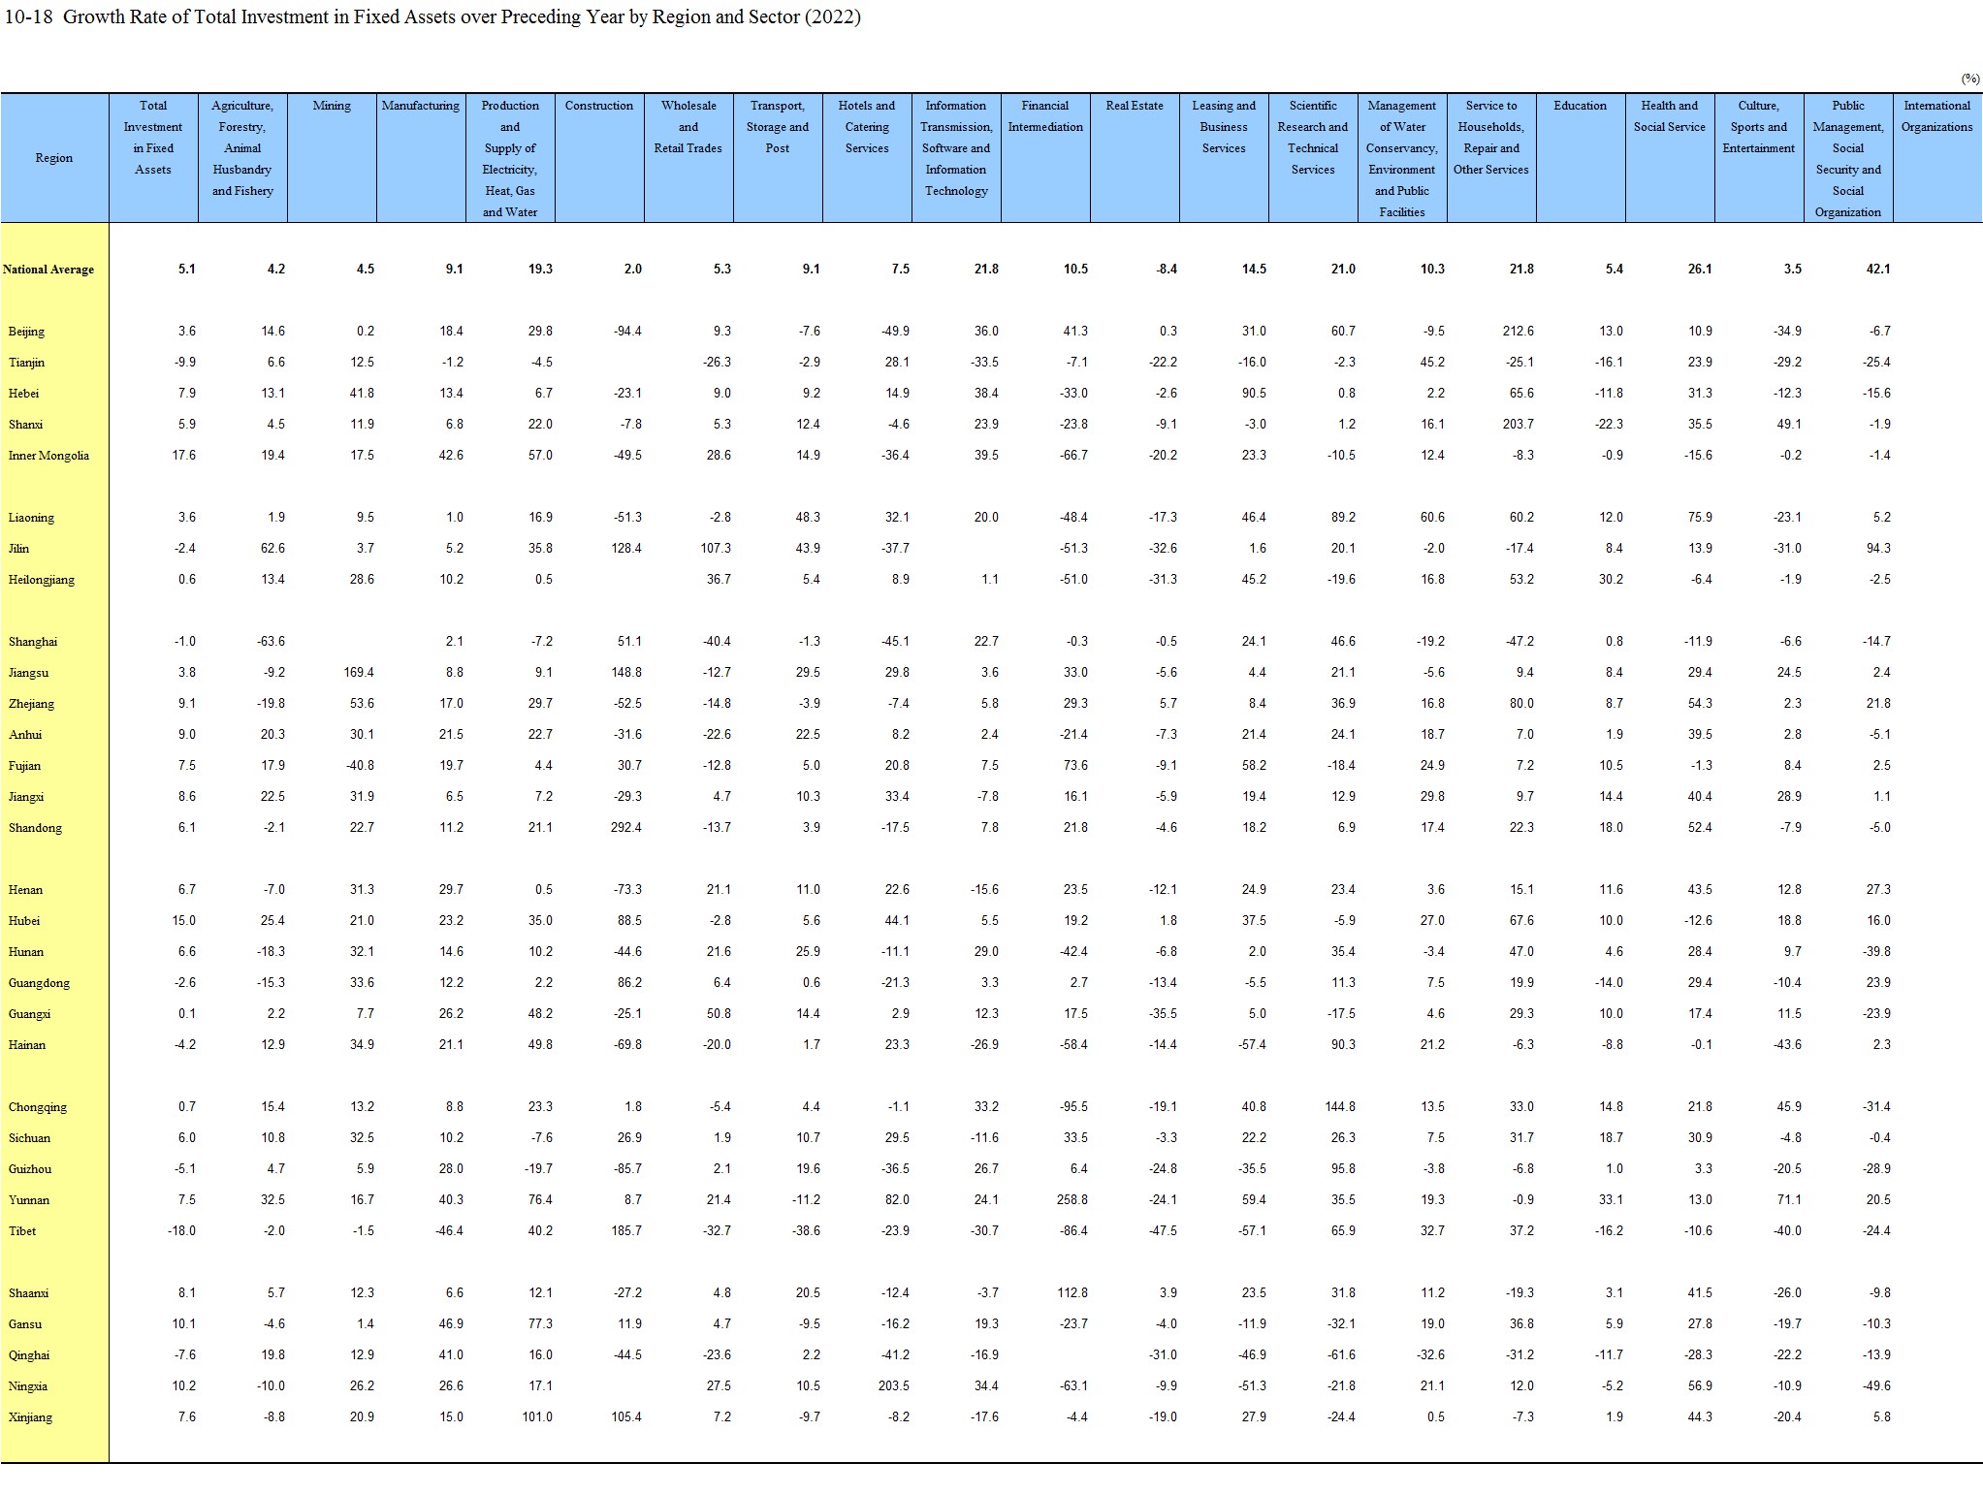Click the Hainan row label

click(x=27, y=1045)
